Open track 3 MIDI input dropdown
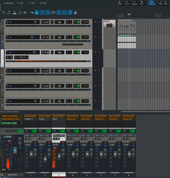The height and width of the screenshot is (178, 170). 21,57
